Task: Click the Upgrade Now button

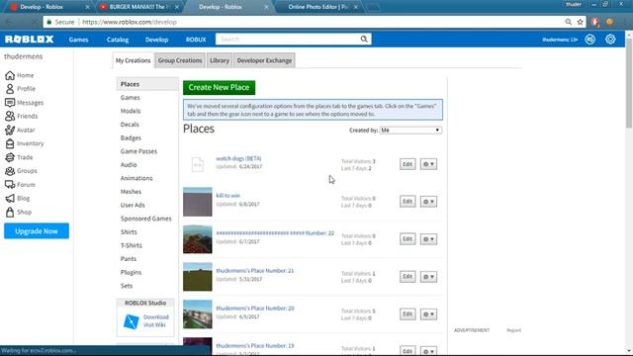Action: [37, 231]
